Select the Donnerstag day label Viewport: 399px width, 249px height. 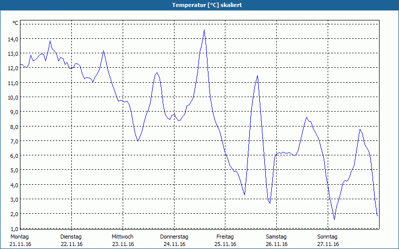(x=174, y=237)
